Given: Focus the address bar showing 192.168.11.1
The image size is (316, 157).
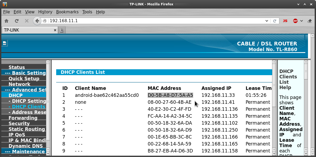Looking at the screenshot, I should [x=155, y=21].
